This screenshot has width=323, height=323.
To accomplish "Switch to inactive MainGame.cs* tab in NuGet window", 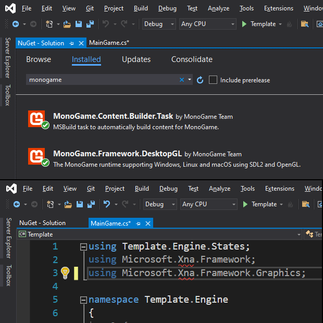I will click(109, 43).
